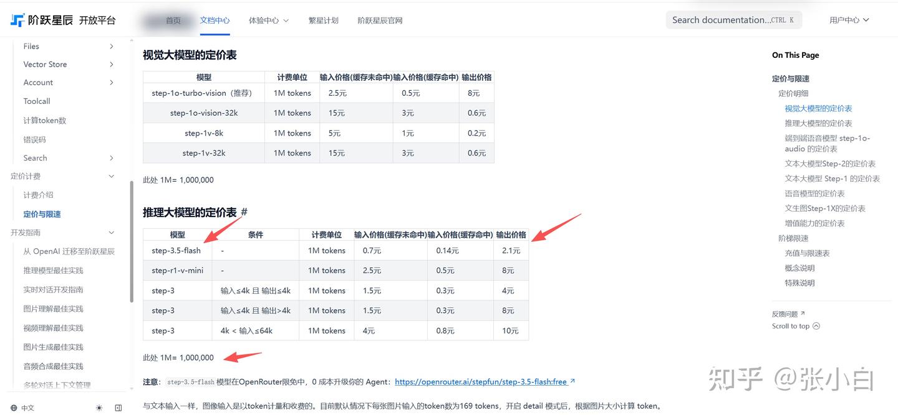Collapse the 开发指南 section chevron
The width and height of the screenshot is (898, 415).
tap(112, 233)
